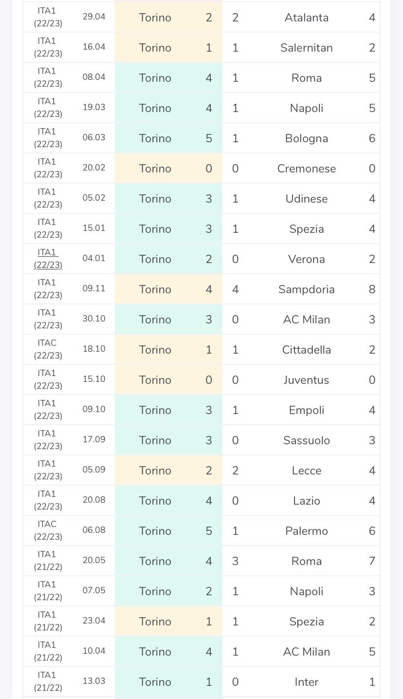
Task: Select the Sassuolo opponent name
Action: (307, 440)
